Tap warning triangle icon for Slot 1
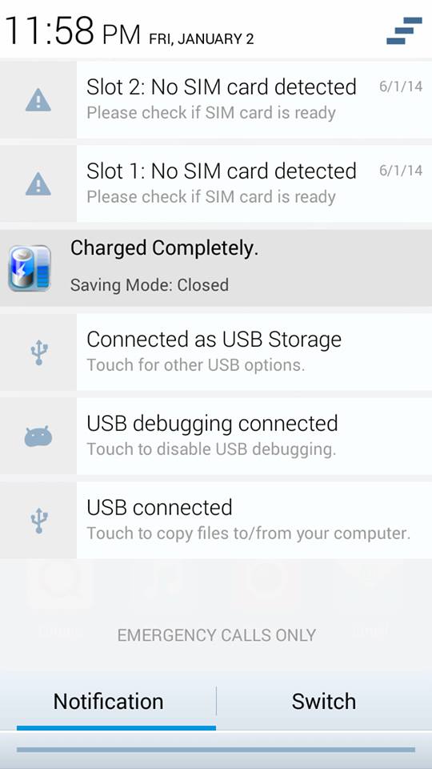The height and width of the screenshot is (769, 432). [38, 184]
